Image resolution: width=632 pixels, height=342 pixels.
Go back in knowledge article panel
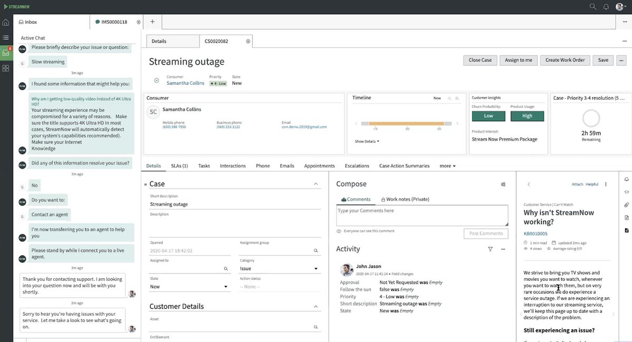tap(529, 184)
